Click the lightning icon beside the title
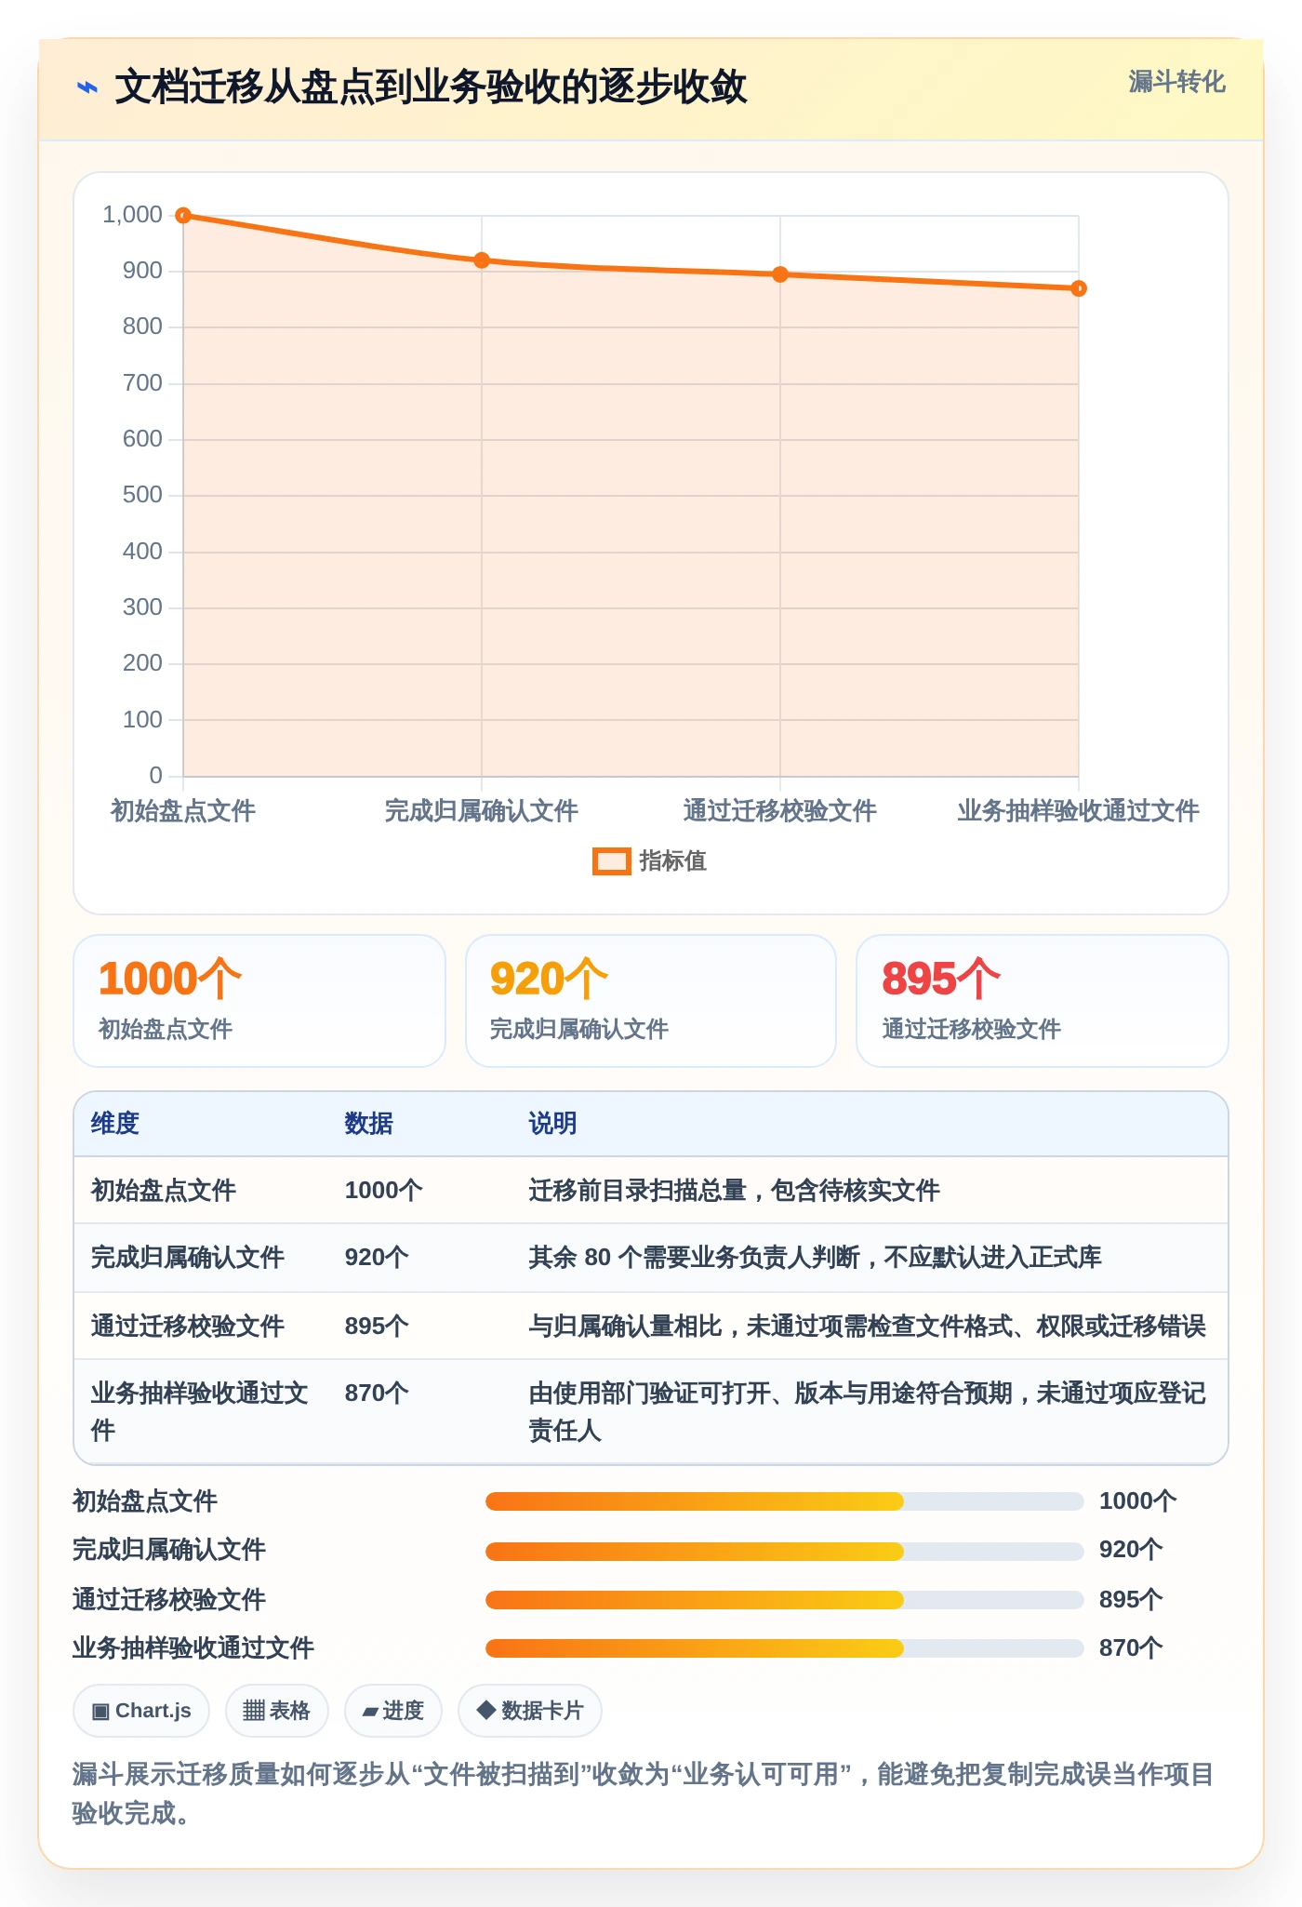The image size is (1302, 1907). (86, 88)
